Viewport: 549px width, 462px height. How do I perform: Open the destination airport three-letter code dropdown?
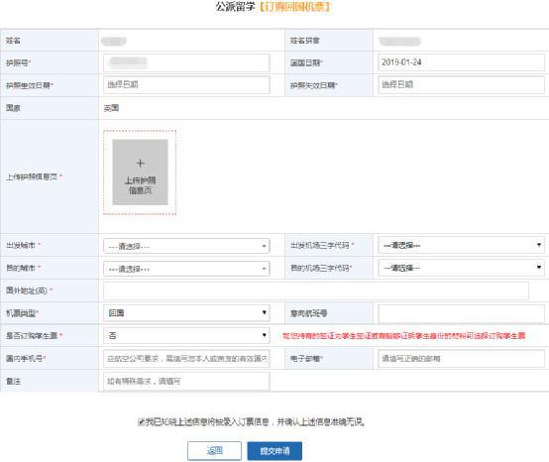click(461, 268)
